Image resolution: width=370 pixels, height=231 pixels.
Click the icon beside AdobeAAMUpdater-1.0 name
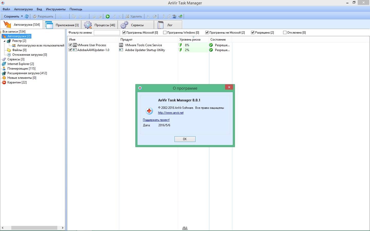pos(75,50)
